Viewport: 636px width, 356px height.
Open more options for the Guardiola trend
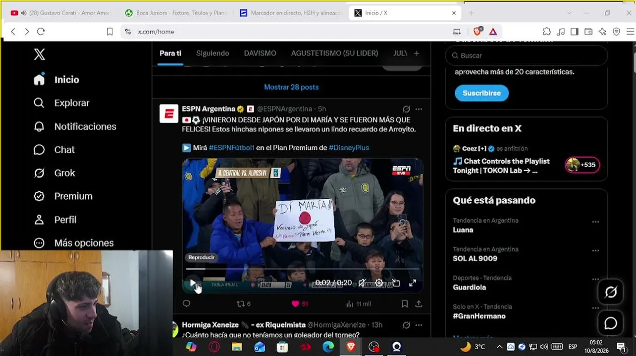coord(595,279)
